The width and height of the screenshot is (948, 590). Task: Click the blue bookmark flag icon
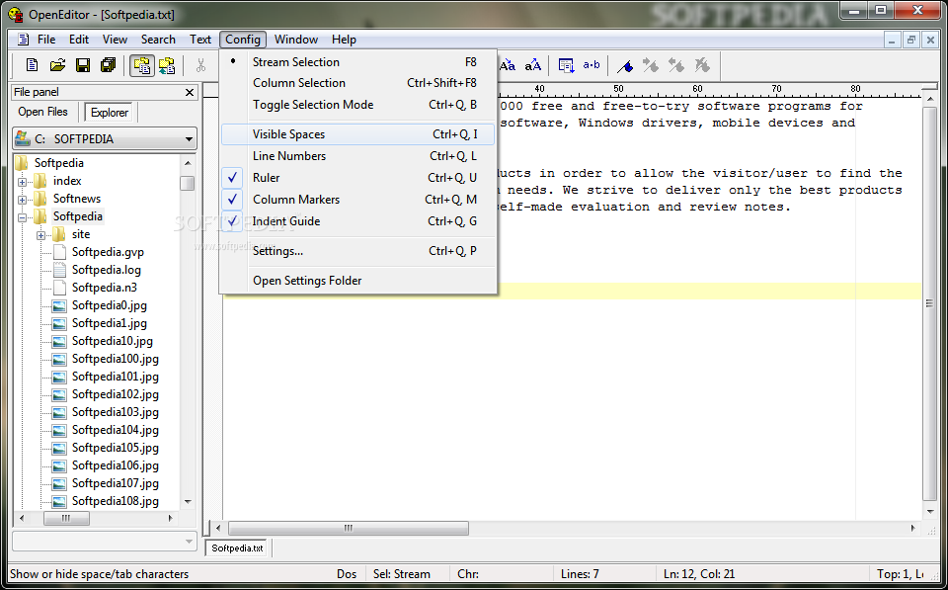[x=625, y=65]
